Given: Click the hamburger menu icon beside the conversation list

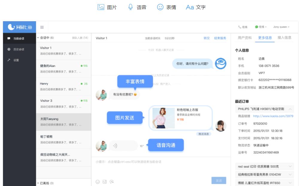Looking at the screenshot, I should click(42, 27).
